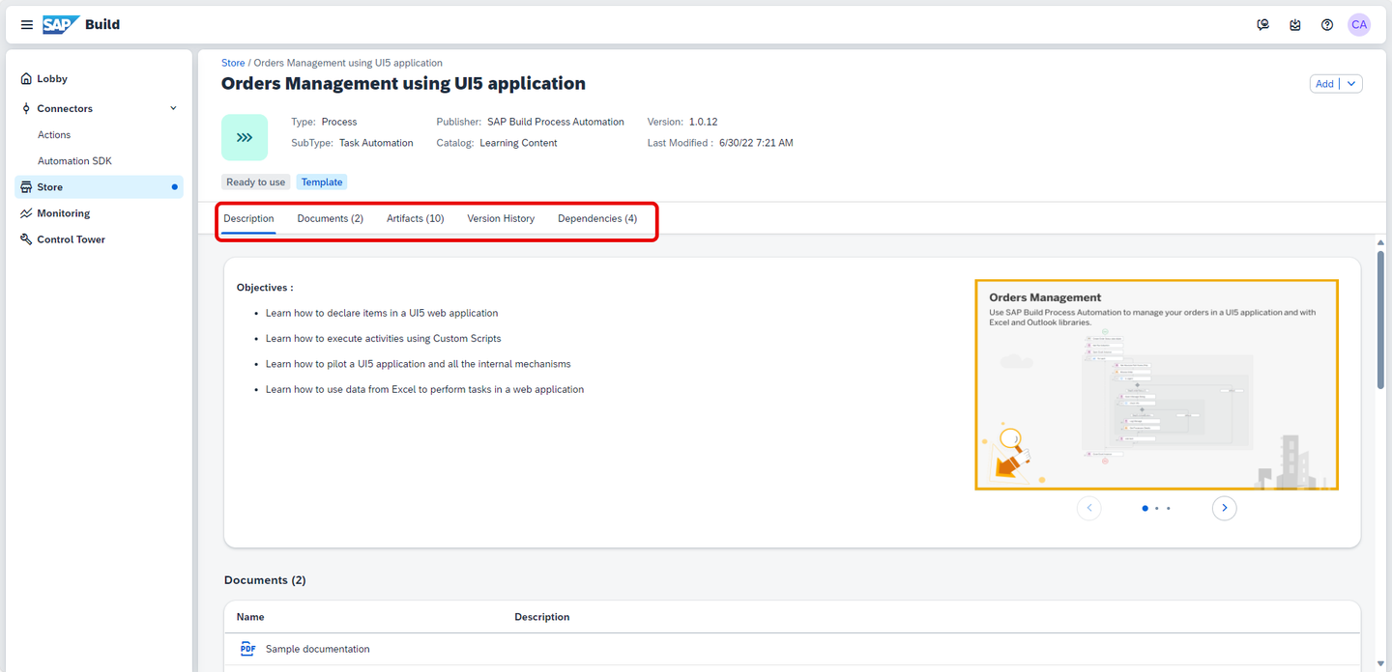Click catalog value Learning Content
The width and height of the screenshot is (1392, 672).
(x=518, y=143)
